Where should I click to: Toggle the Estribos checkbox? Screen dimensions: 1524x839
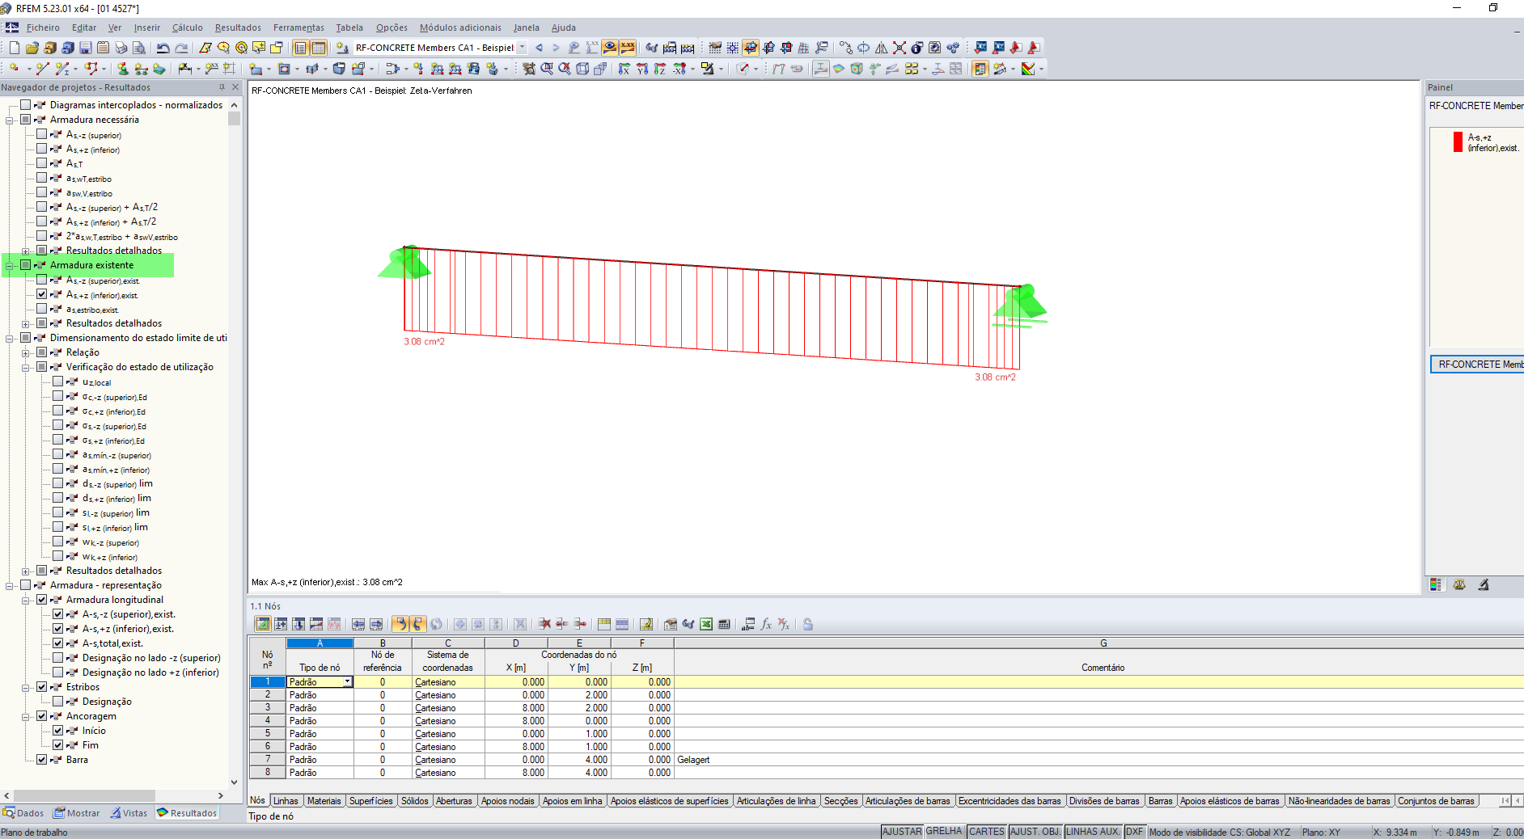[x=42, y=687]
